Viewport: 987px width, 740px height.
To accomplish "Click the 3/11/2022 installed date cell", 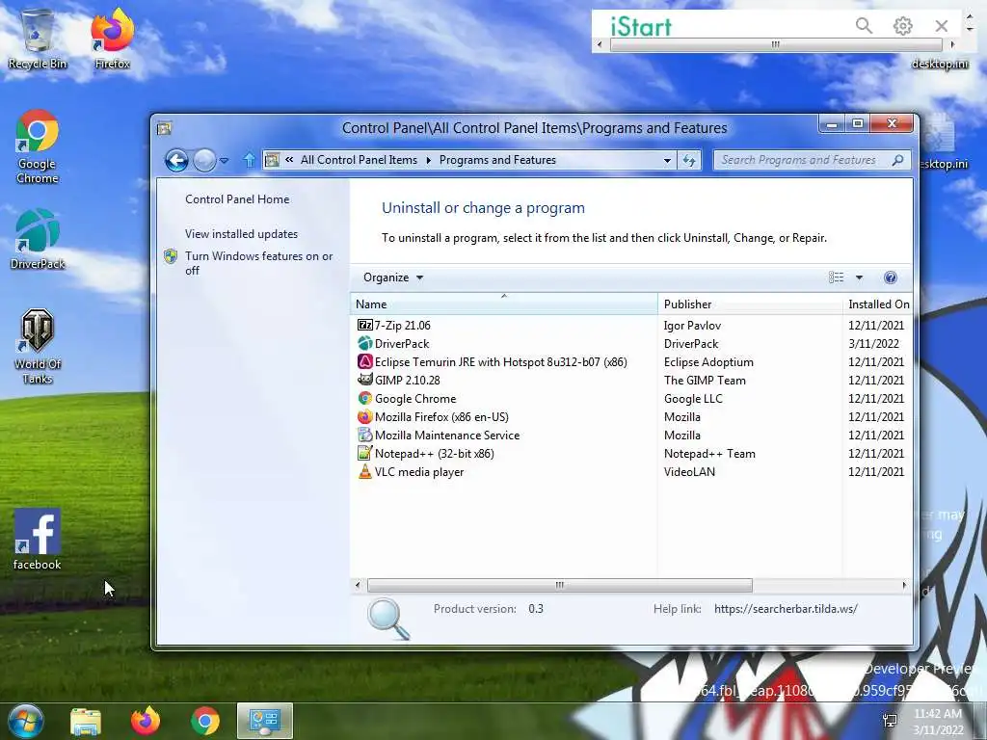I will pos(873,344).
